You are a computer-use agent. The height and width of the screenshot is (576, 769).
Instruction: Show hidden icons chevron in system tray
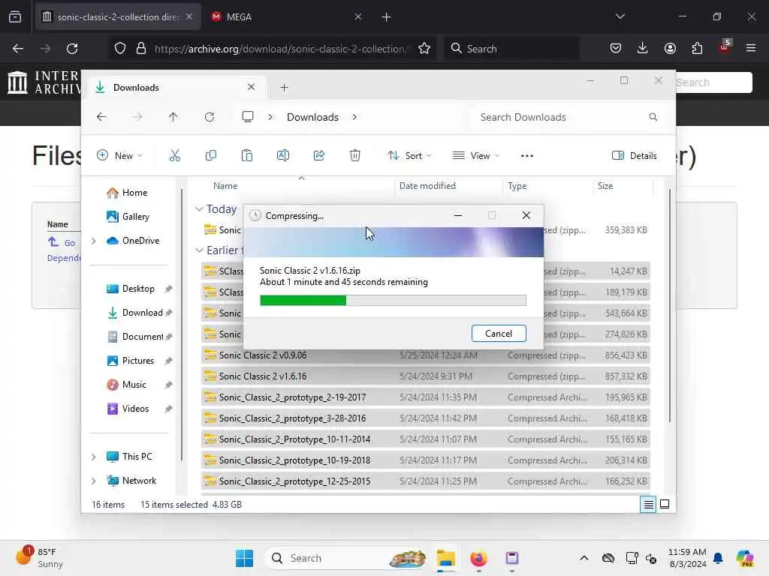point(584,558)
